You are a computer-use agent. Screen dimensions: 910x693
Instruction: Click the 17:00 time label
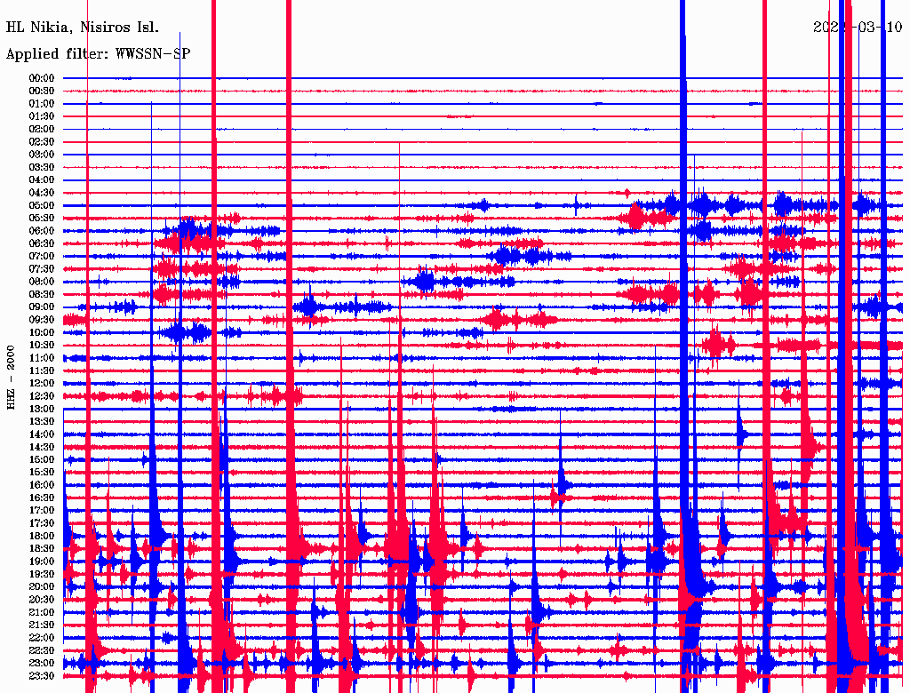(41, 510)
